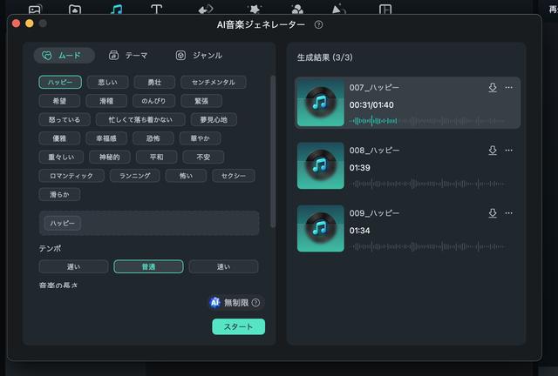
Task: Open the audio tab in top toolbar
Action: pos(116,10)
